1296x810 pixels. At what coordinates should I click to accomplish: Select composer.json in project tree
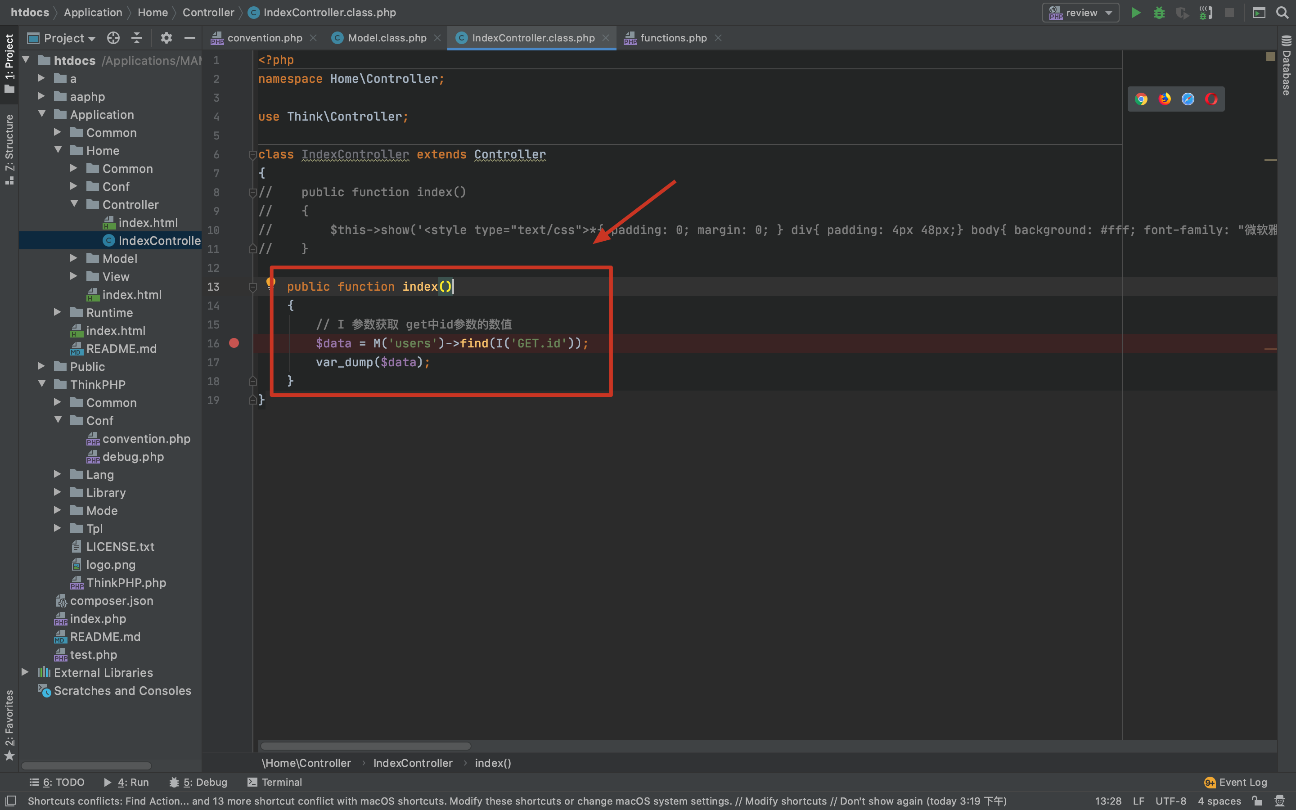point(112,601)
